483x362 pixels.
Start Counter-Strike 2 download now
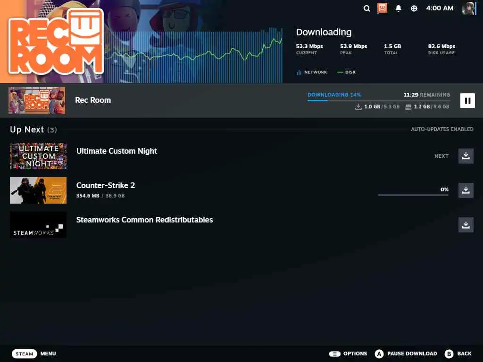click(466, 190)
